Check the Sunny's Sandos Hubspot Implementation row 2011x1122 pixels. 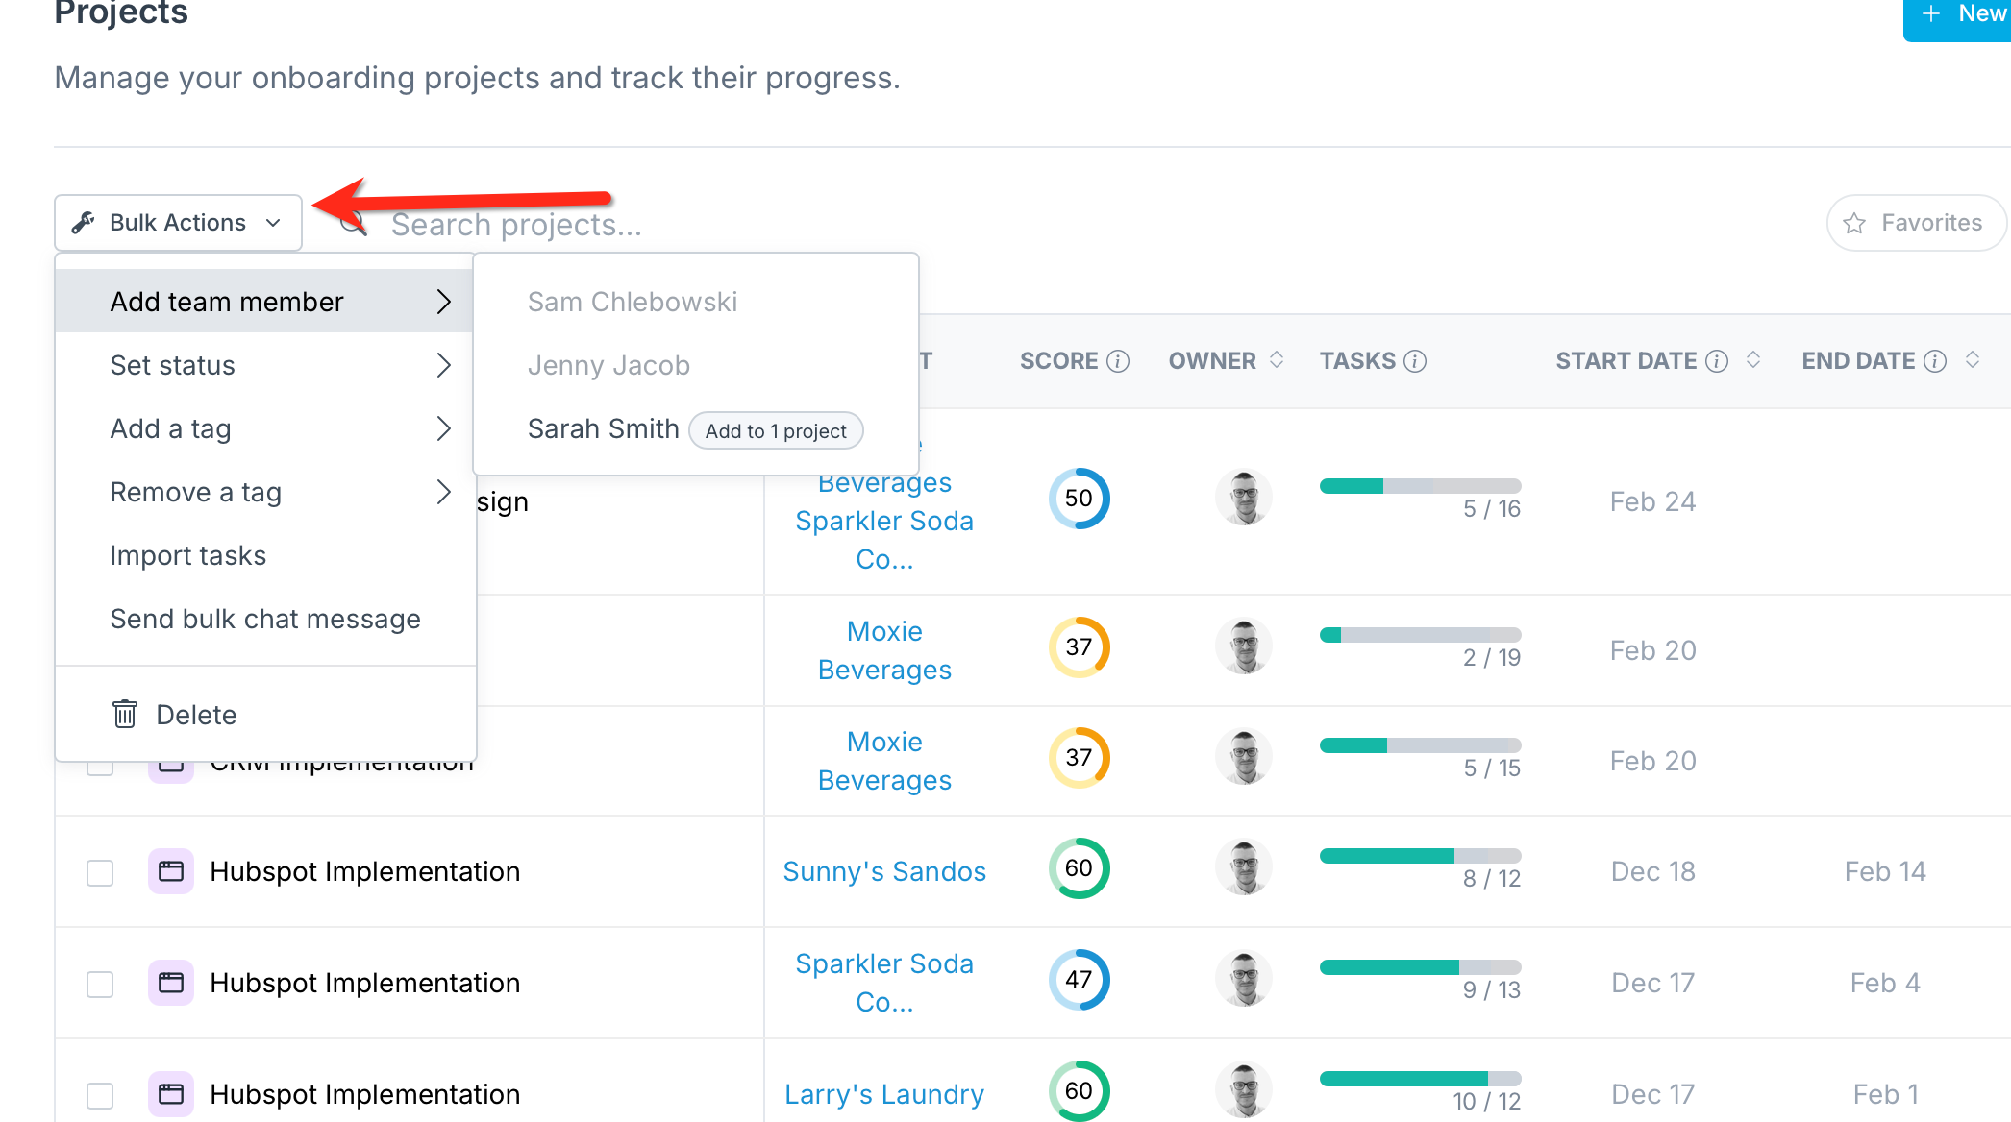[x=100, y=872]
